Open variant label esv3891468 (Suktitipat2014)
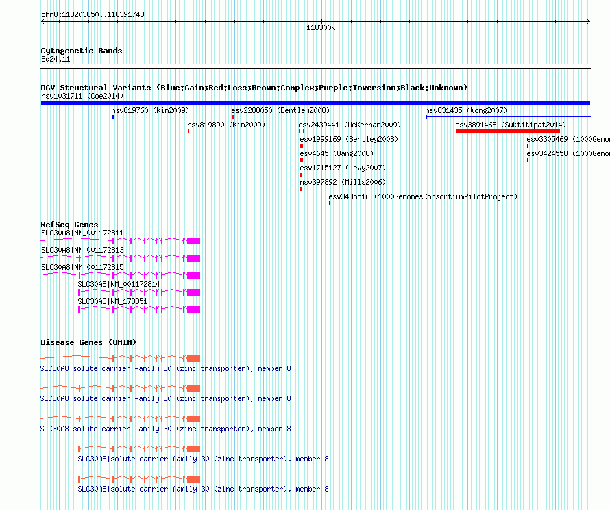 pos(511,125)
